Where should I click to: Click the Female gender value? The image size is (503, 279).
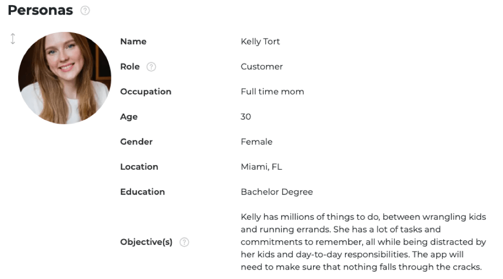256,142
